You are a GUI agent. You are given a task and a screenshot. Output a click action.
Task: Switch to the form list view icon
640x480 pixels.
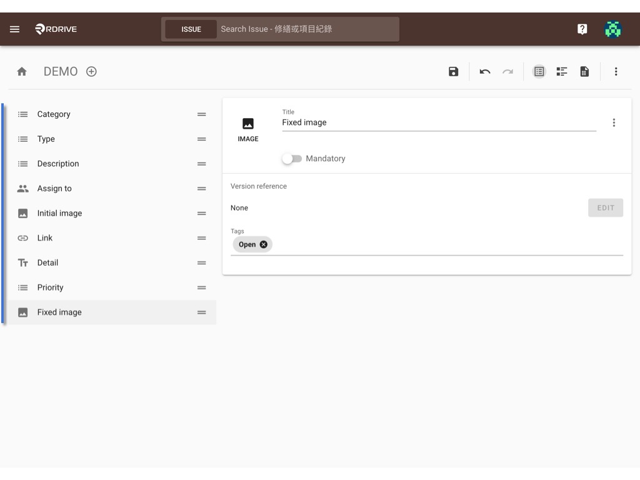[x=539, y=72]
